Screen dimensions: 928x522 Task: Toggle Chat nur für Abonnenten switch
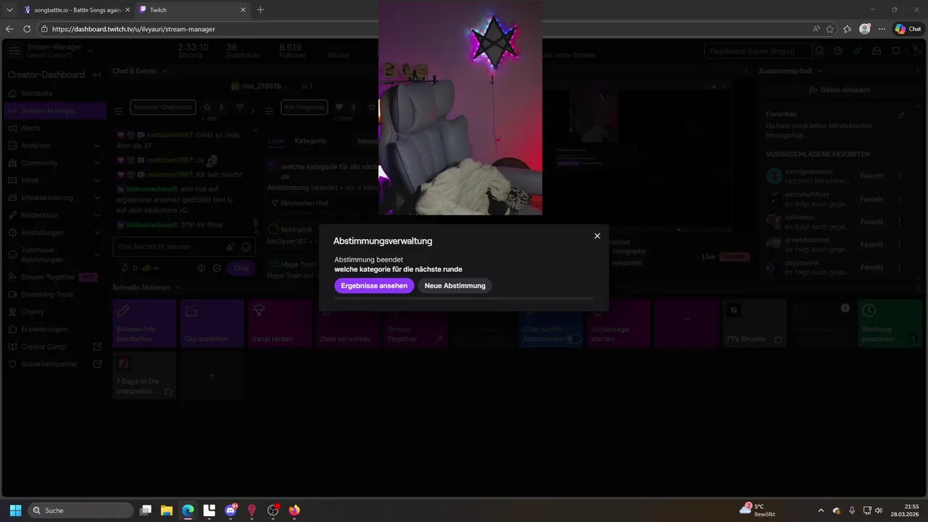(573, 339)
